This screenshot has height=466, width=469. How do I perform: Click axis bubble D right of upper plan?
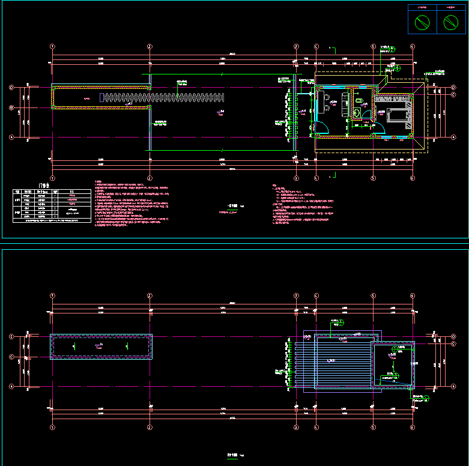pyautogui.click(x=453, y=88)
